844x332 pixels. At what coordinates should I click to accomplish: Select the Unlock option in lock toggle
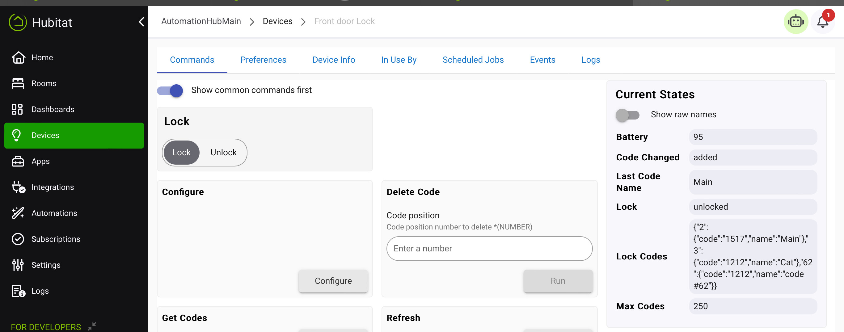[223, 152]
